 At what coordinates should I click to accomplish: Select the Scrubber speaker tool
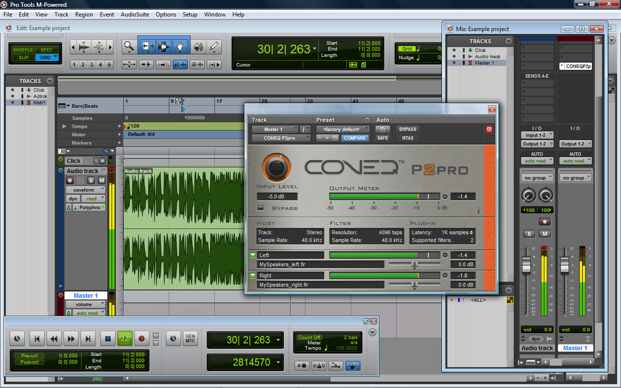(198, 47)
